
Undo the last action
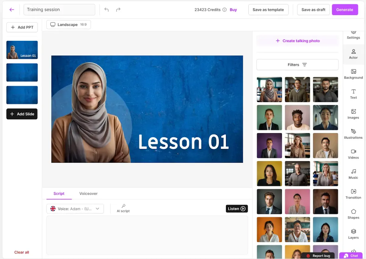pos(106,10)
